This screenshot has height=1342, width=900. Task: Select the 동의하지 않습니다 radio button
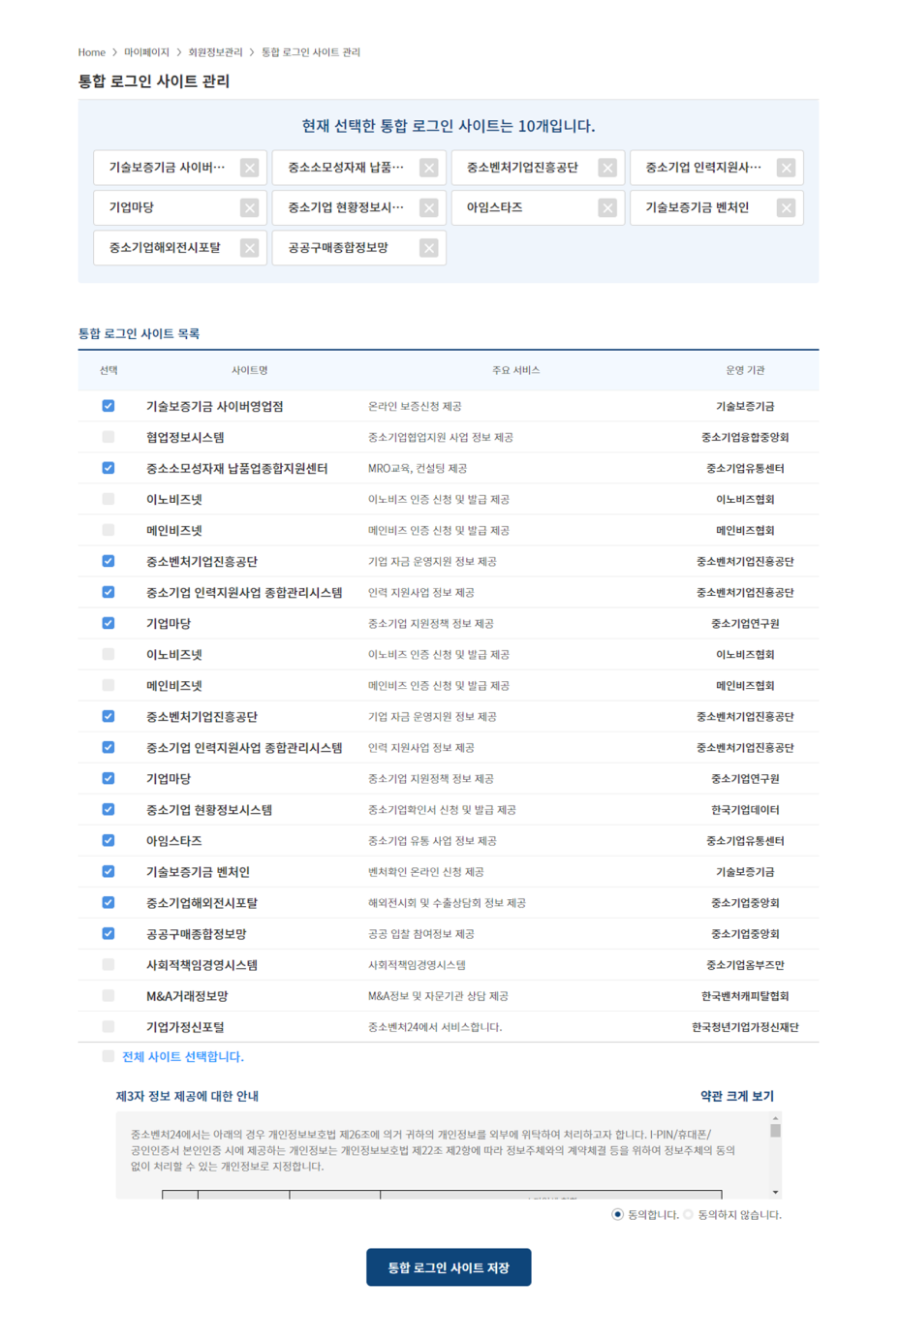click(688, 1214)
